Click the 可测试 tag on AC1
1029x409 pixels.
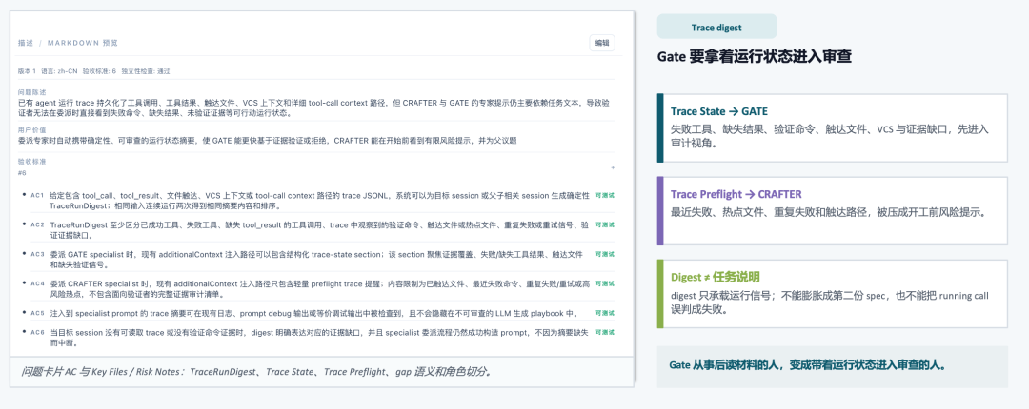pos(604,195)
